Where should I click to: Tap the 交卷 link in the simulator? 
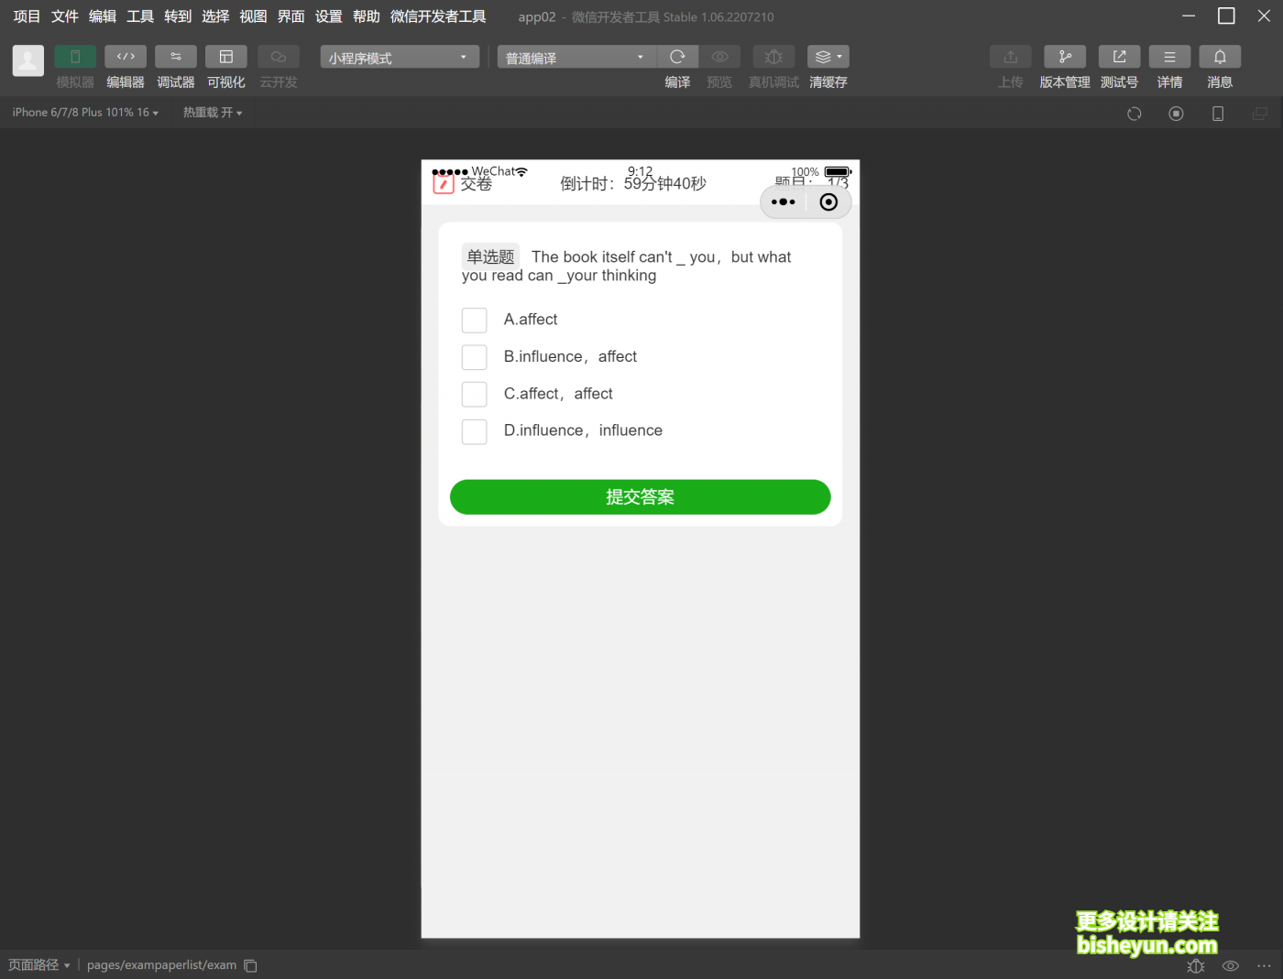pos(477,183)
